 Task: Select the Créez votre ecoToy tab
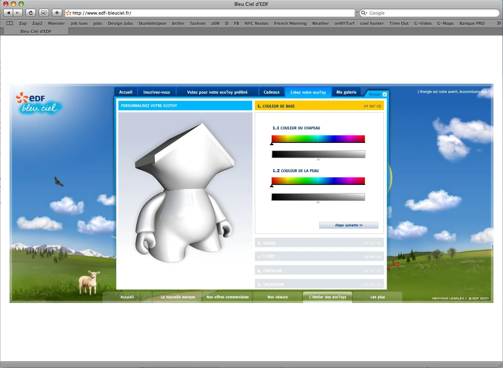pos(308,92)
